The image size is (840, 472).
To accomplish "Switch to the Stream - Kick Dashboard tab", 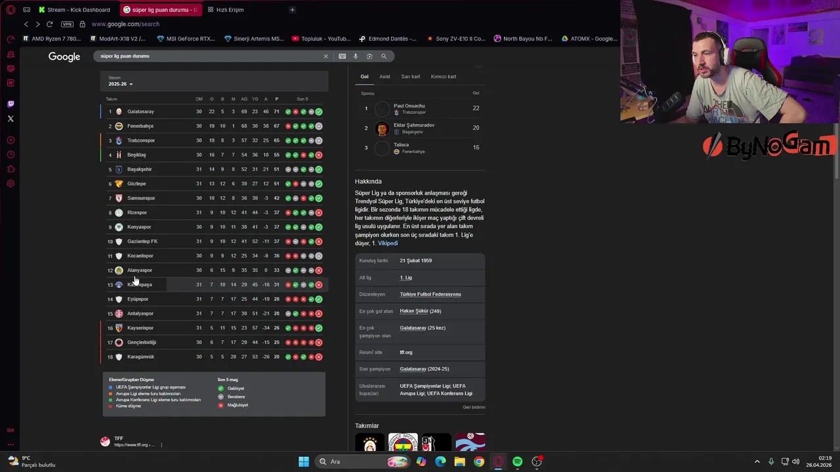I will [74, 10].
